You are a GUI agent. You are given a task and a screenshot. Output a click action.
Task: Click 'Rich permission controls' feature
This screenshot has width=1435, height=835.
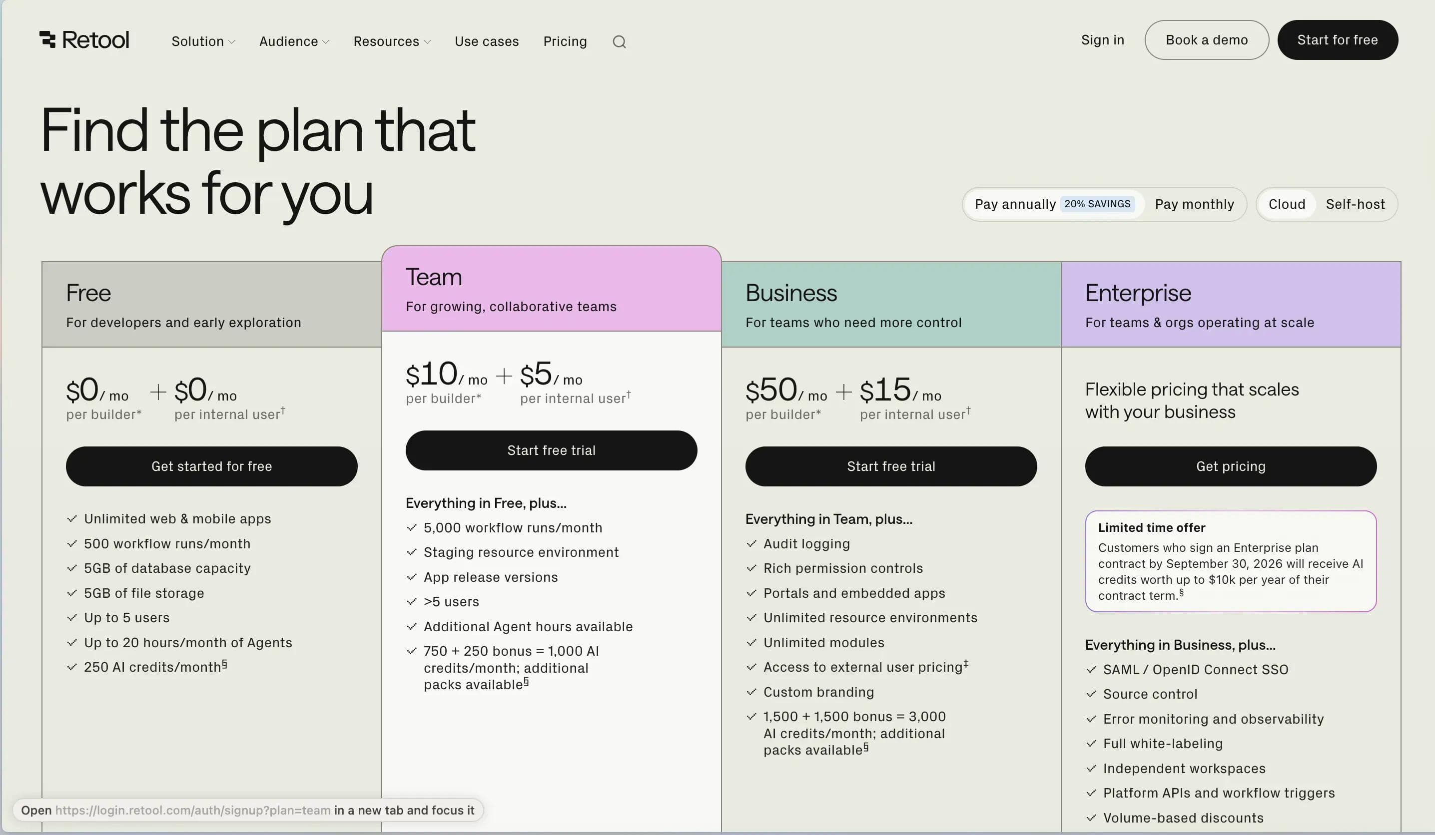[843, 568]
